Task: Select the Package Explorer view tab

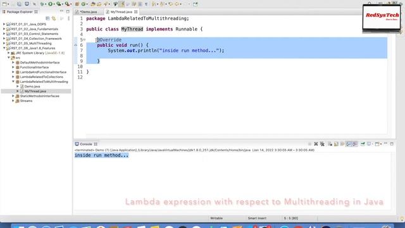Action: tap(20, 11)
